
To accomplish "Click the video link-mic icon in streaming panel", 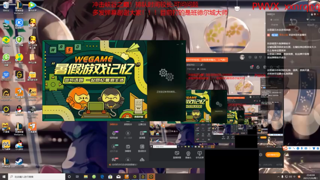I will 114,135.
